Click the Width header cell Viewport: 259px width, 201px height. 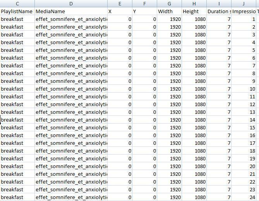[169, 11]
